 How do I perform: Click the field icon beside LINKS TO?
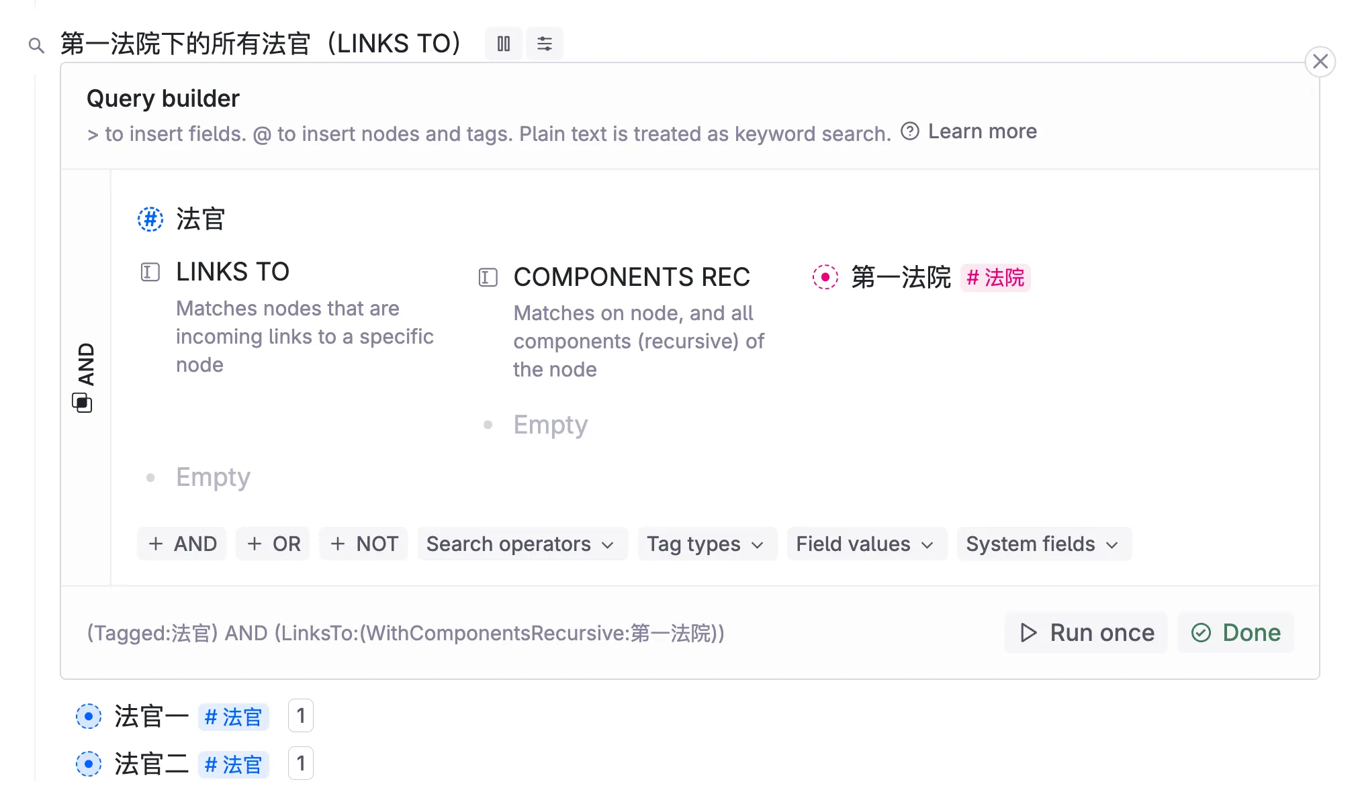[x=149, y=272]
